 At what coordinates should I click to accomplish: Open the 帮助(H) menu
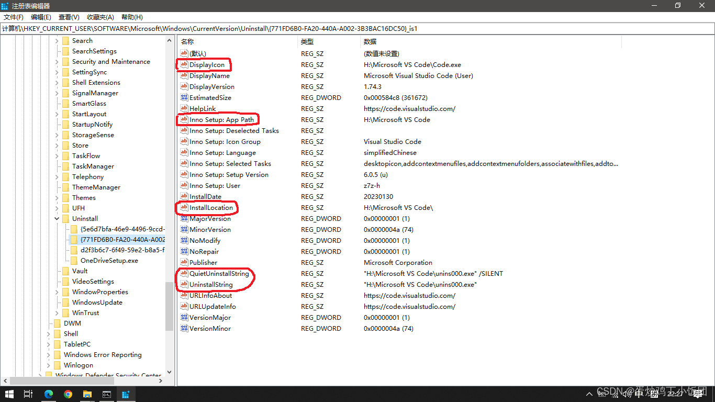click(132, 17)
